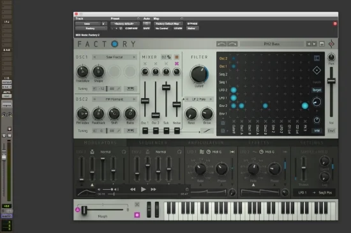Click the LEARN button
351x233 pixels.
click(178, 29)
